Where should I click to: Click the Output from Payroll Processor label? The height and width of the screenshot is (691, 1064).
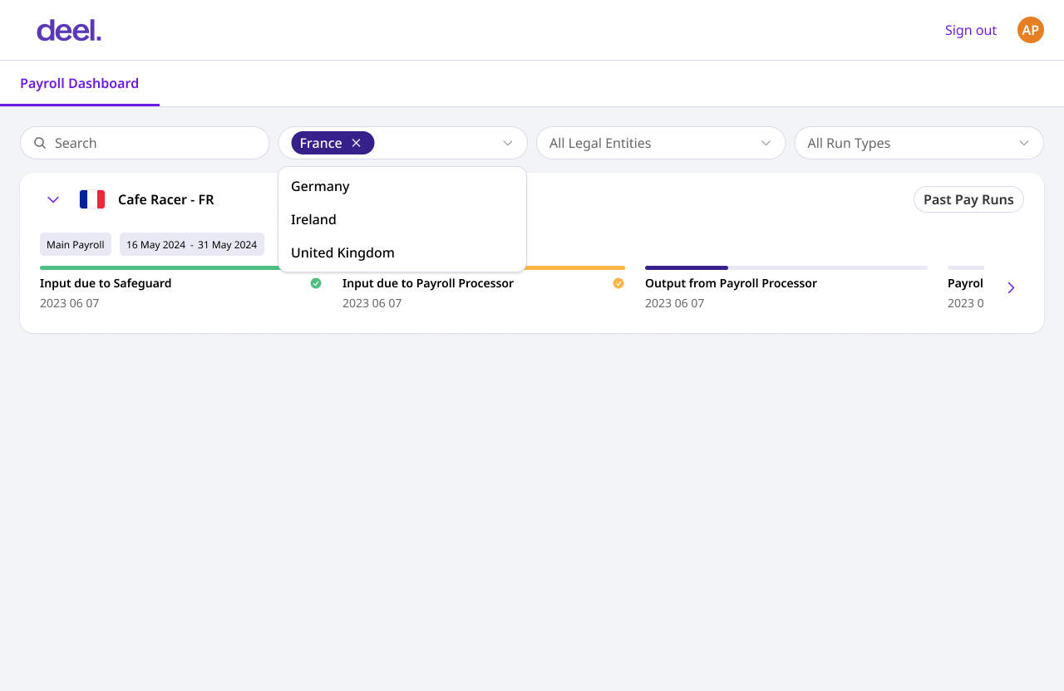coord(731,283)
